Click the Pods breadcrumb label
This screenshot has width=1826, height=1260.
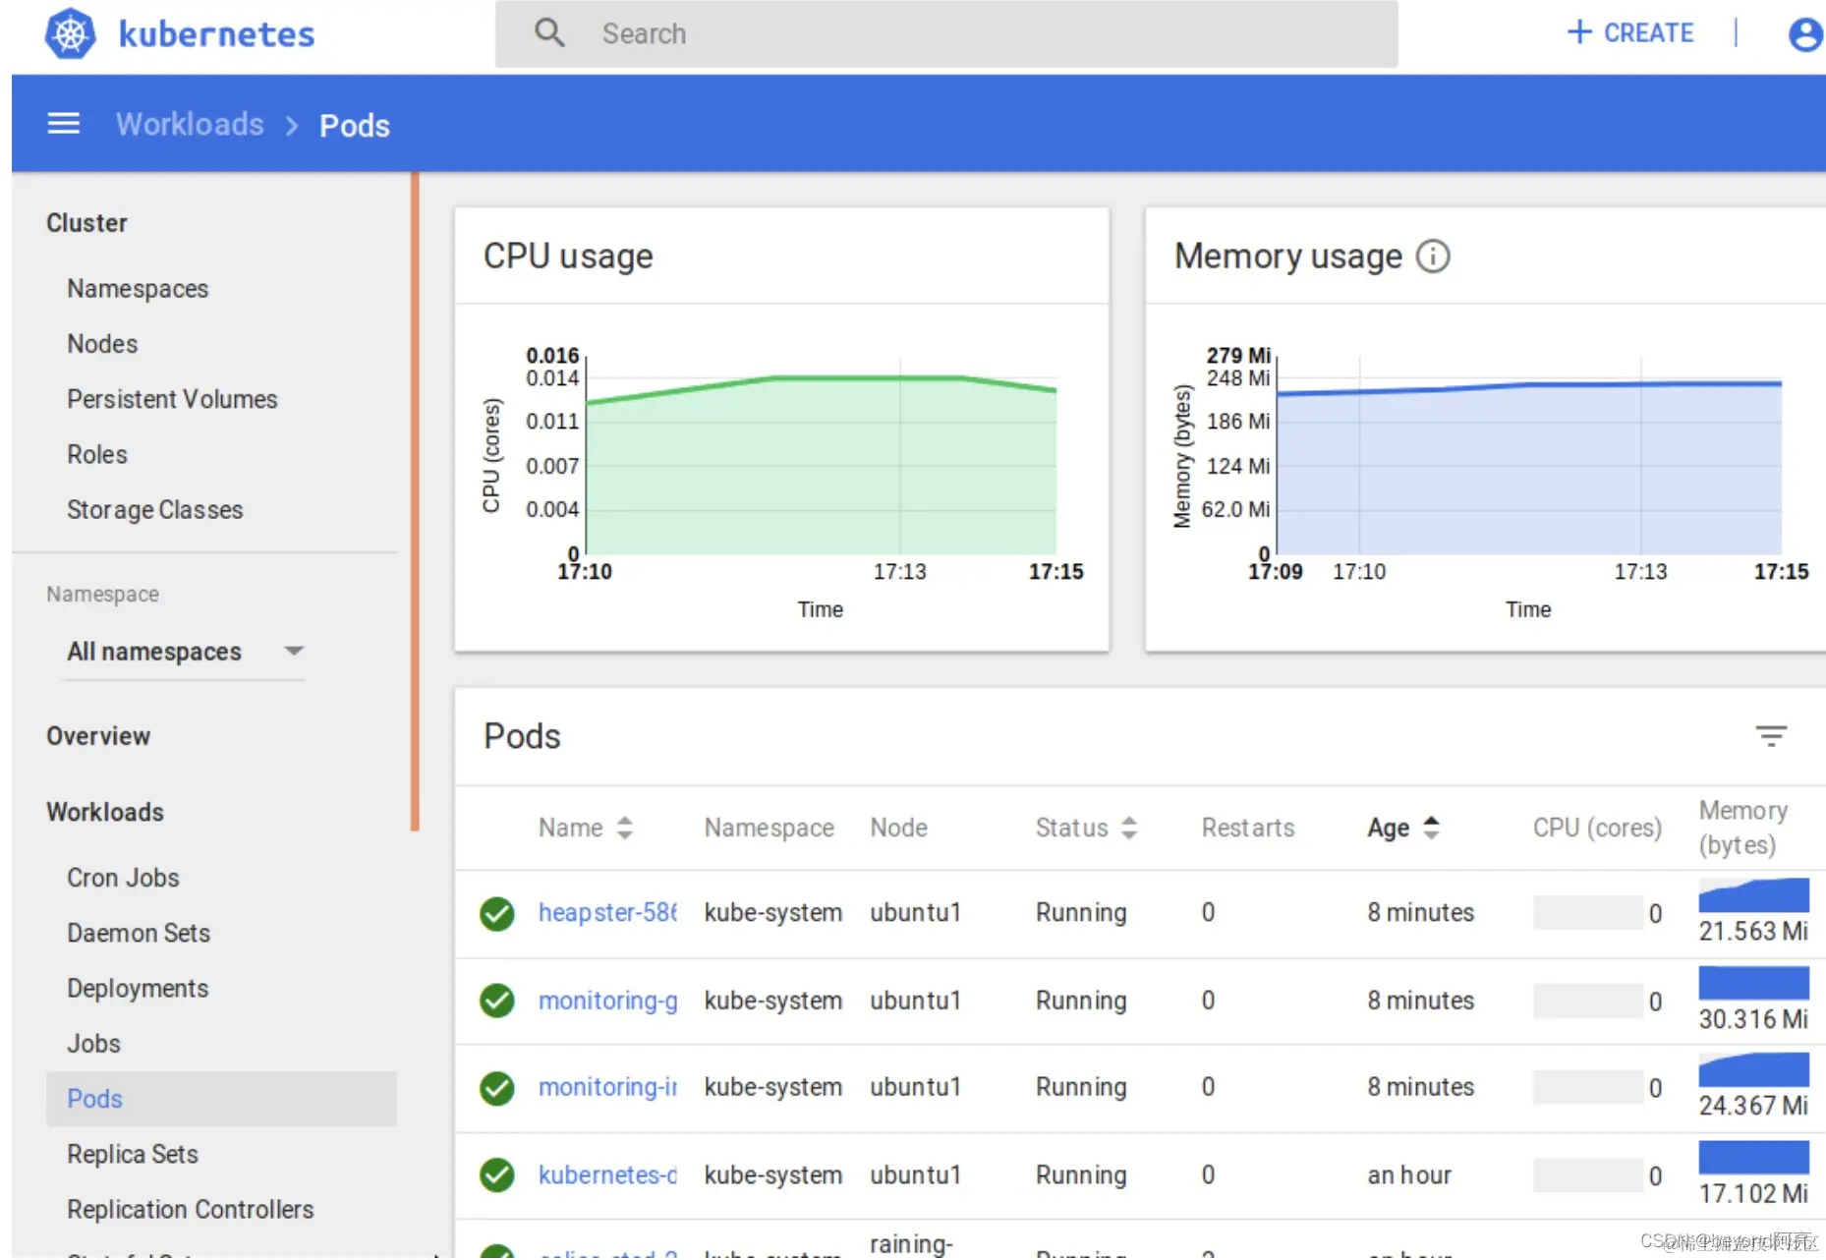click(355, 126)
